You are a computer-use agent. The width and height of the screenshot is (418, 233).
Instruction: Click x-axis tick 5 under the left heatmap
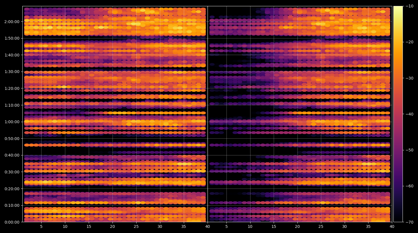[x=41, y=227]
